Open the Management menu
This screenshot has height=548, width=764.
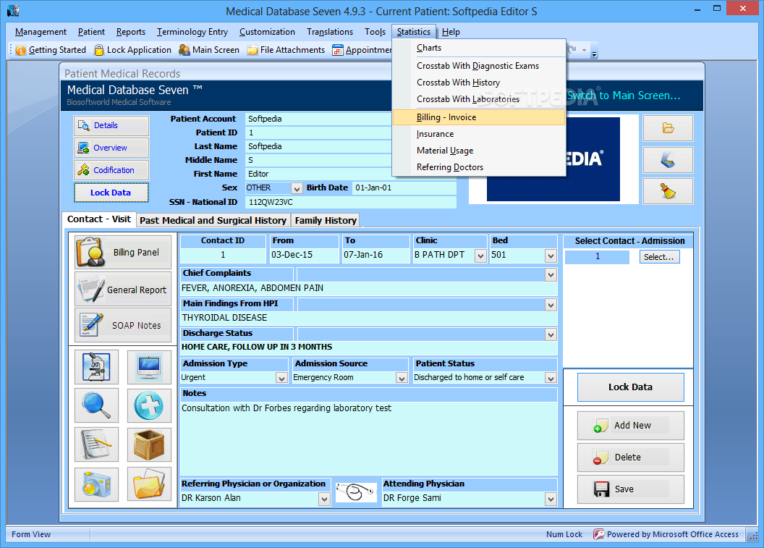(41, 32)
